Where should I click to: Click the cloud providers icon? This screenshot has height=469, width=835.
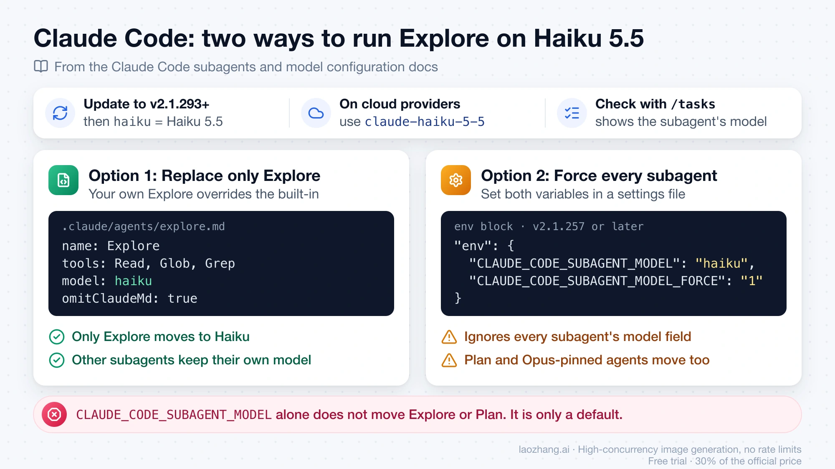click(x=316, y=113)
